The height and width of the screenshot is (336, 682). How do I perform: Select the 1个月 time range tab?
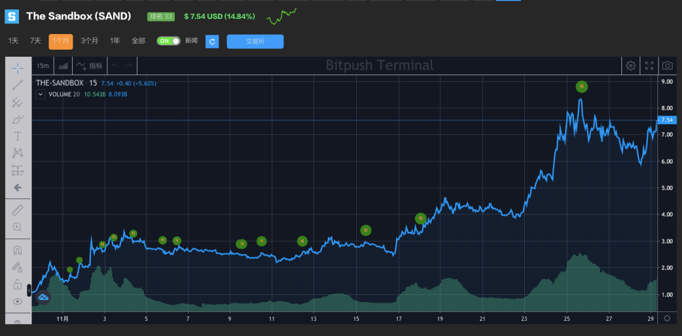coord(61,42)
